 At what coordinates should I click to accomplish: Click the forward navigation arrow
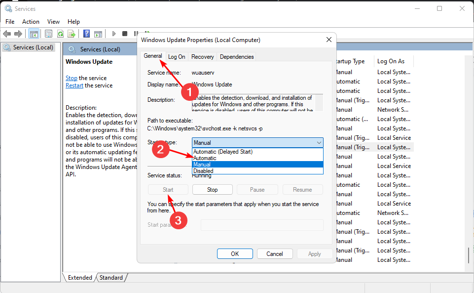pos(19,34)
